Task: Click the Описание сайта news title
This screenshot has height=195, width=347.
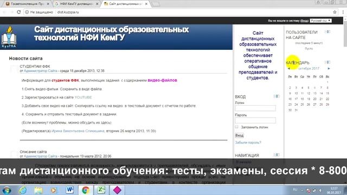Action: tap(33, 152)
